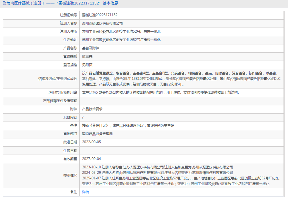Click the 注册证编号 row label

[x=68, y=15]
